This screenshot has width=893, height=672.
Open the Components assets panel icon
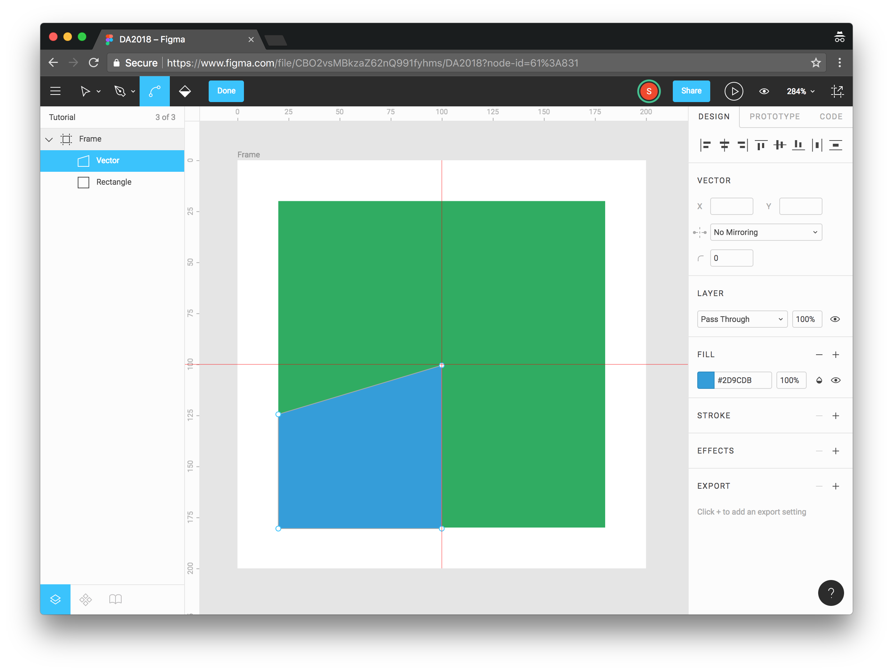point(86,599)
